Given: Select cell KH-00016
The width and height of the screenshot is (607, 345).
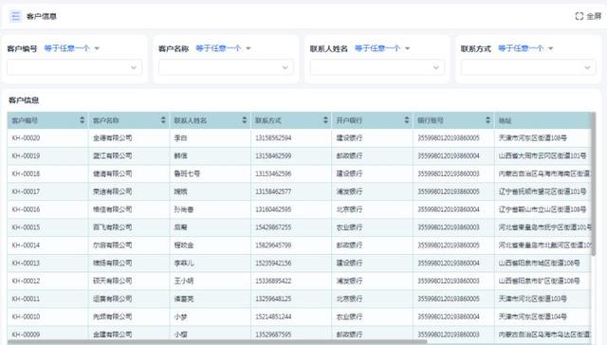Looking at the screenshot, I should point(26,209).
